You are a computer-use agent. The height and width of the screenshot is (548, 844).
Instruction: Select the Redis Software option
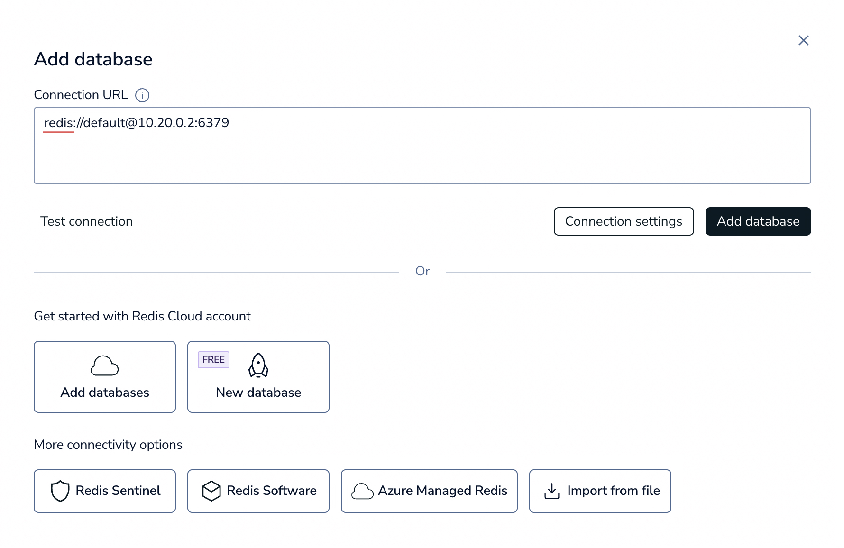[x=258, y=491]
